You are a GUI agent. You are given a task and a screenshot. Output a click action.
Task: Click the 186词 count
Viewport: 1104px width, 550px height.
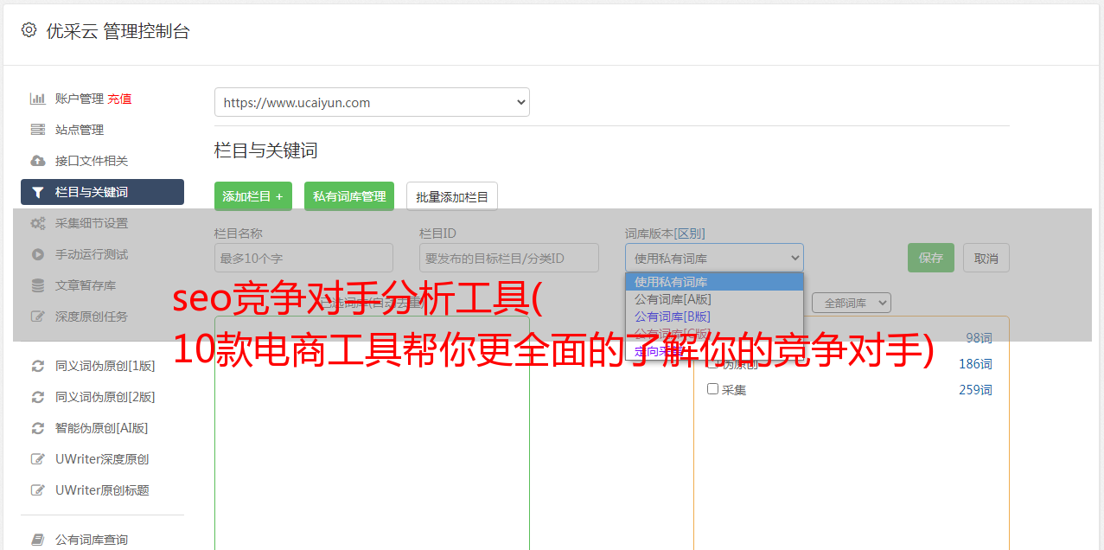[975, 364]
